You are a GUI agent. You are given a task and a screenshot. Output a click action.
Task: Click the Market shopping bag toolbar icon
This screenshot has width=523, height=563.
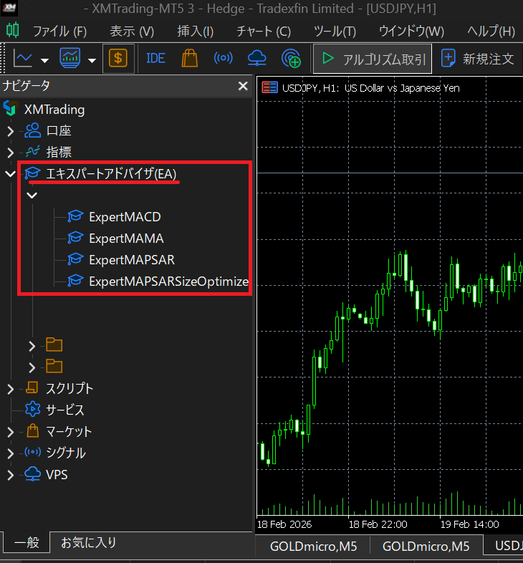(x=189, y=58)
